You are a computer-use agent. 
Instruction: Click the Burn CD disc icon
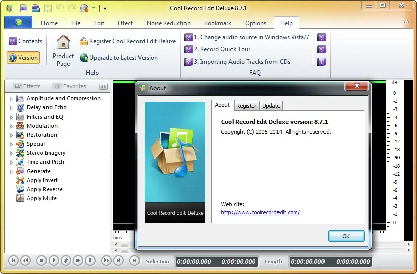(84, 8)
